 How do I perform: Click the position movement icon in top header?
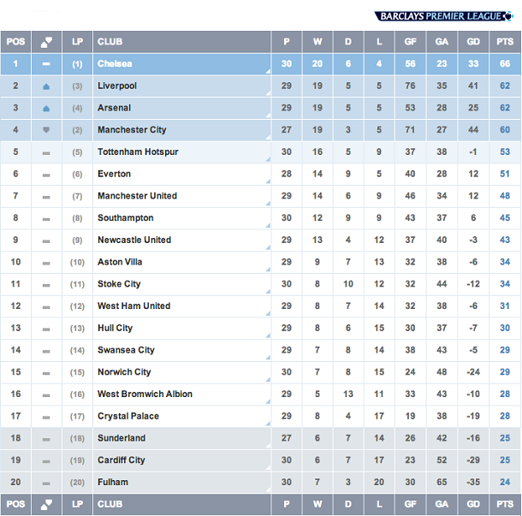pos(46,42)
